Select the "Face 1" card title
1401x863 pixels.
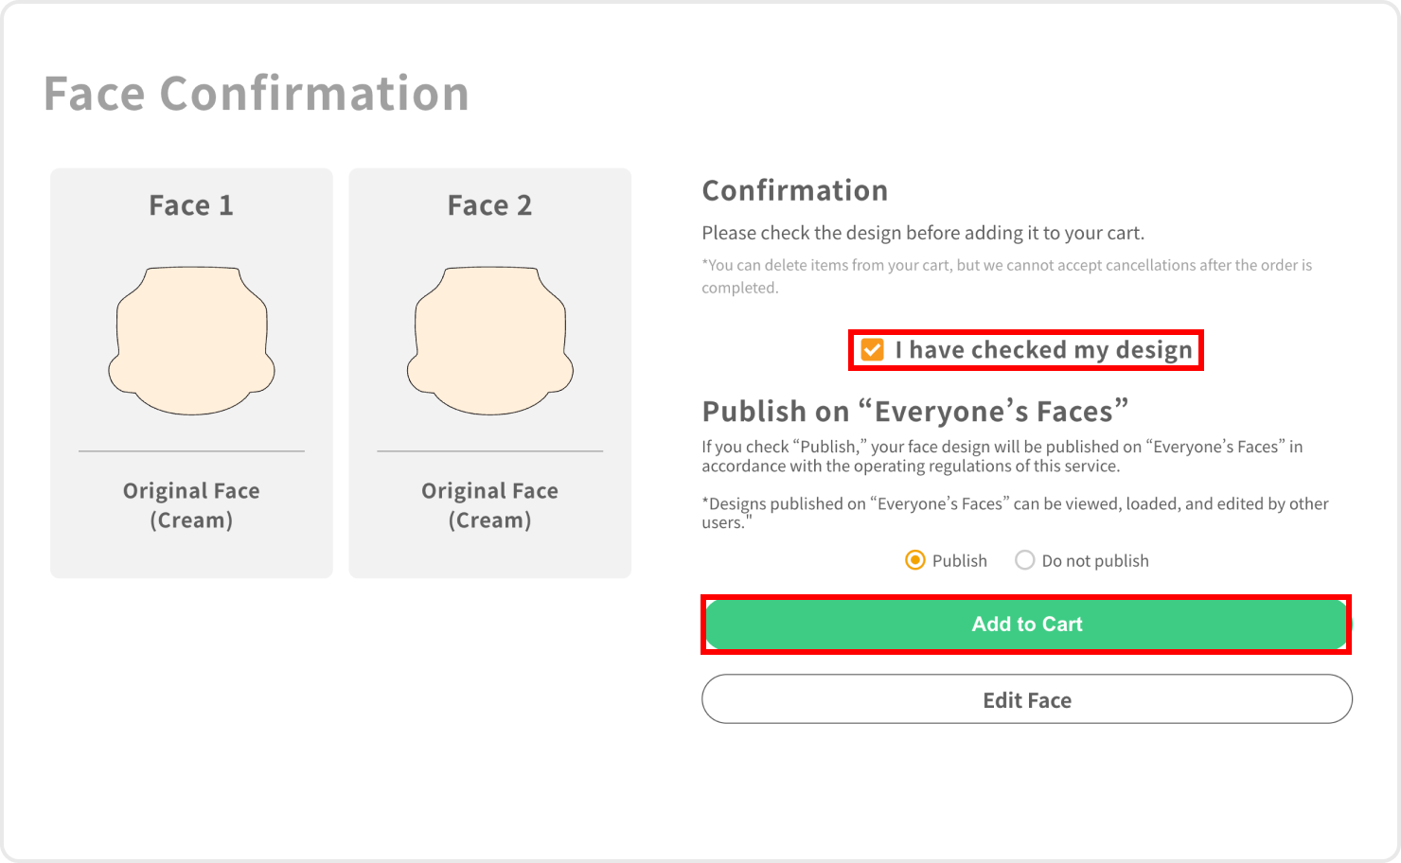[x=191, y=205]
